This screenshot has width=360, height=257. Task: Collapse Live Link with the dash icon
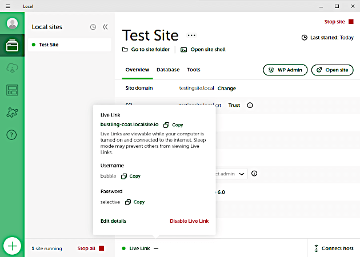[156, 248]
